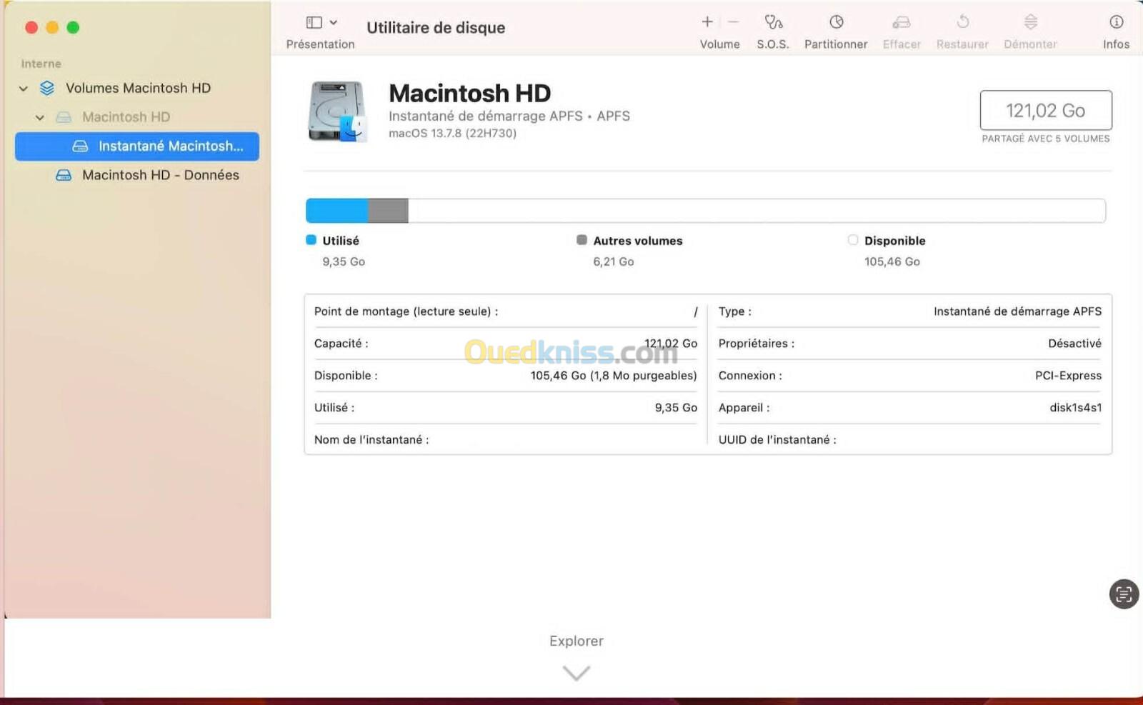Click the grey Autres volumes legend swatch
This screenshot has width=1143, height=705.
(582, 240)
